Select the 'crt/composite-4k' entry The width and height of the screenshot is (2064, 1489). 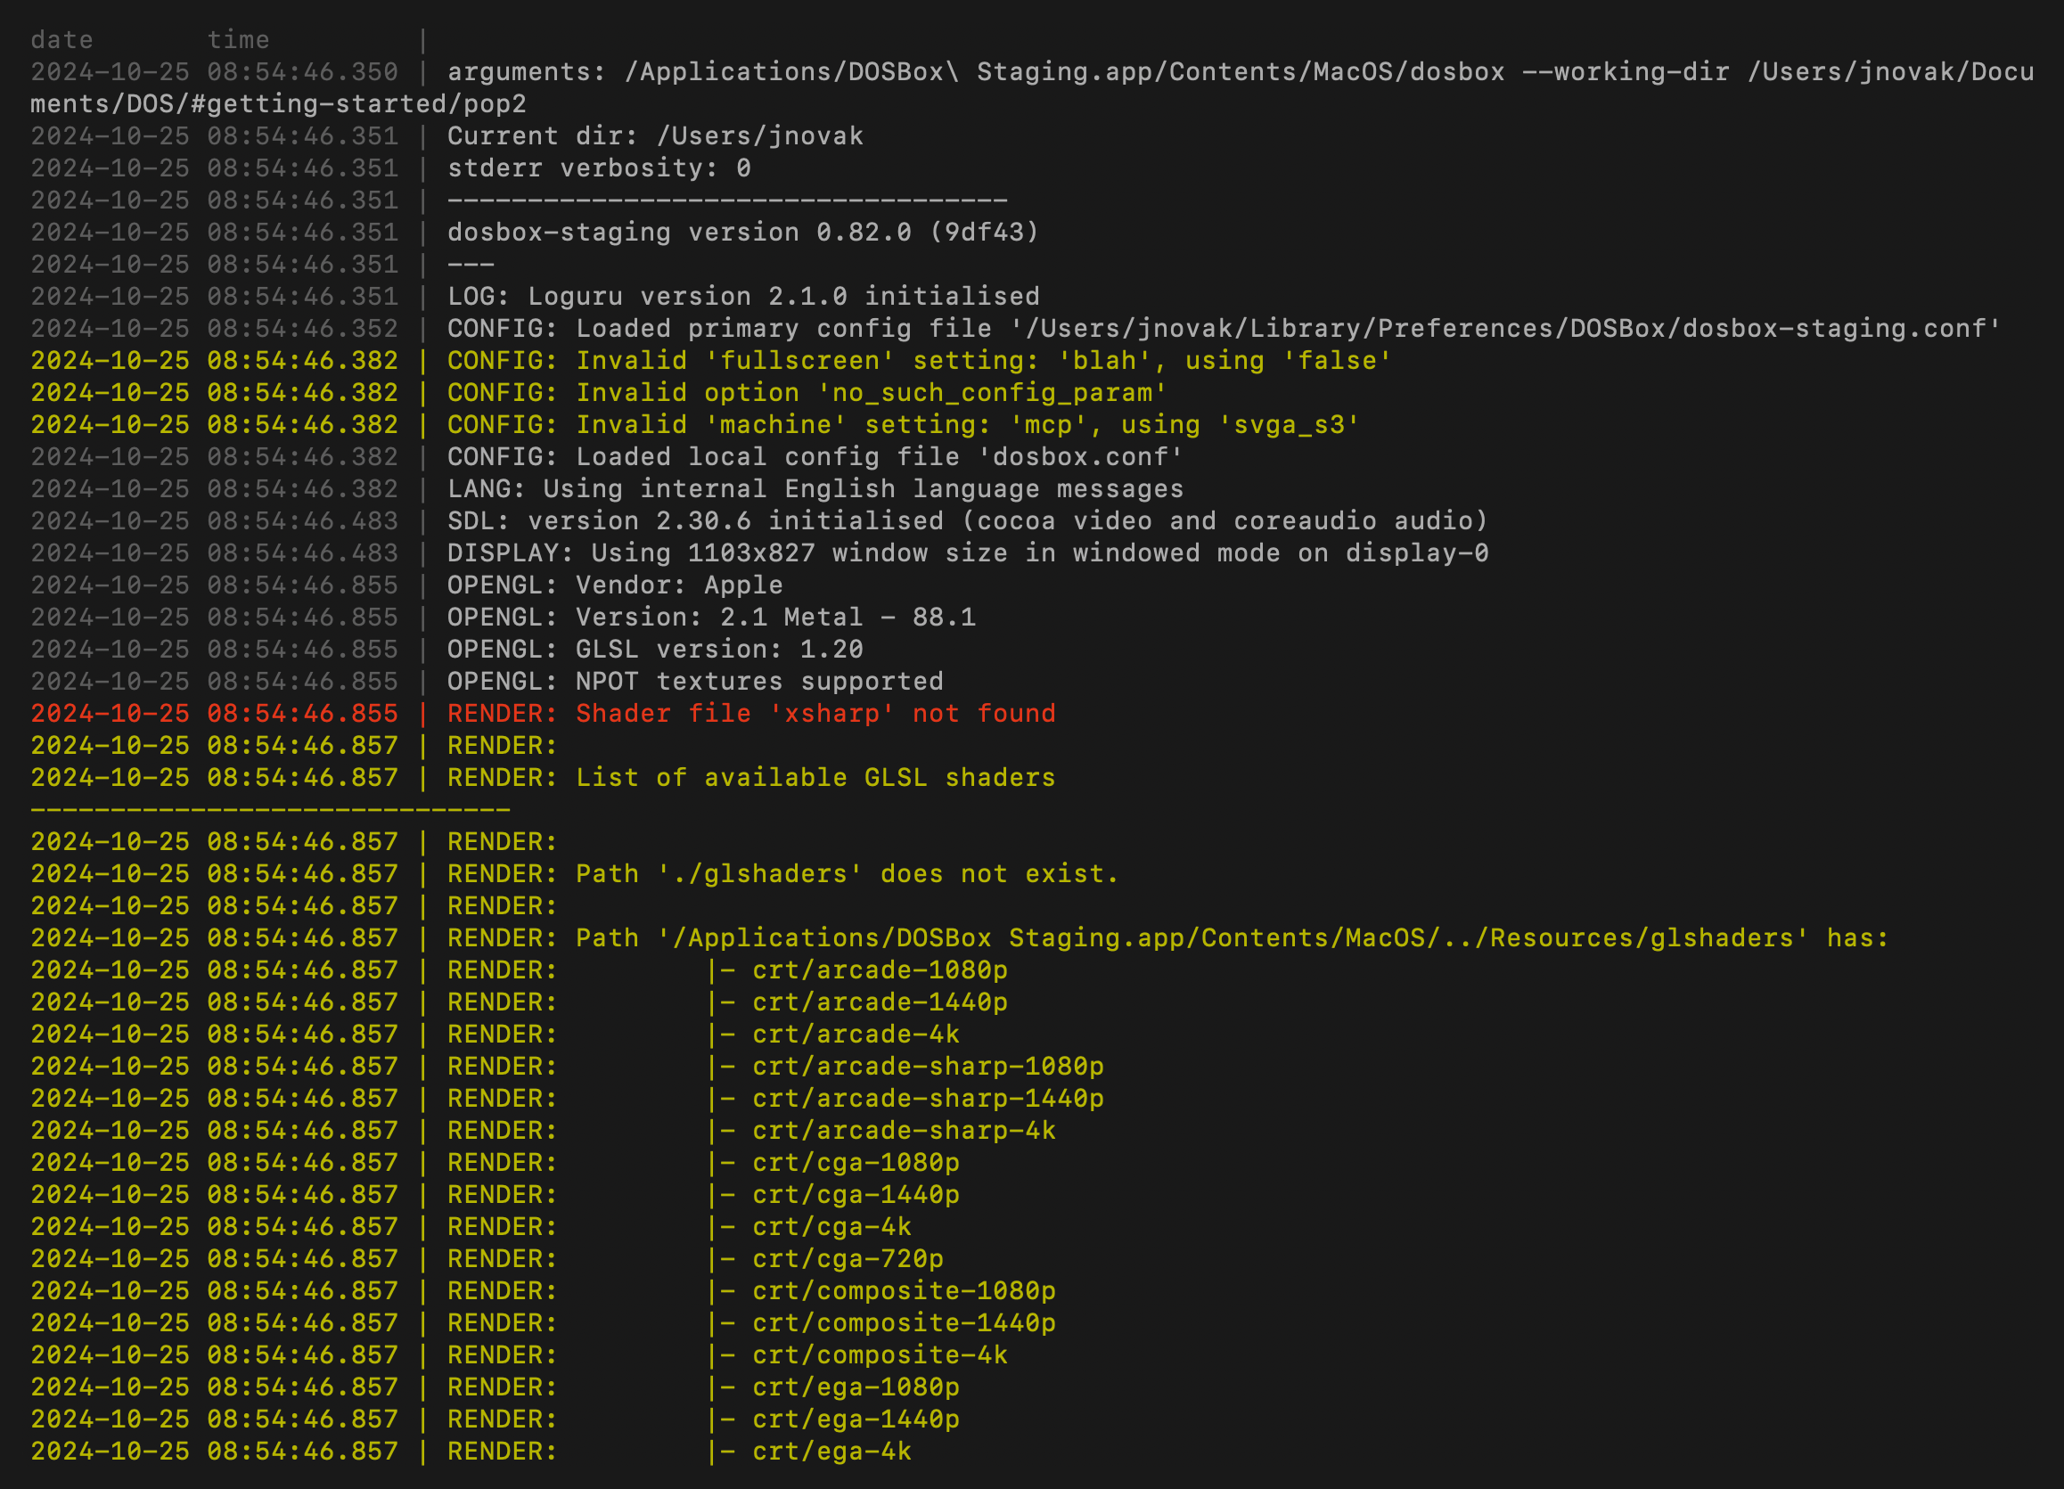(880, 1356)
